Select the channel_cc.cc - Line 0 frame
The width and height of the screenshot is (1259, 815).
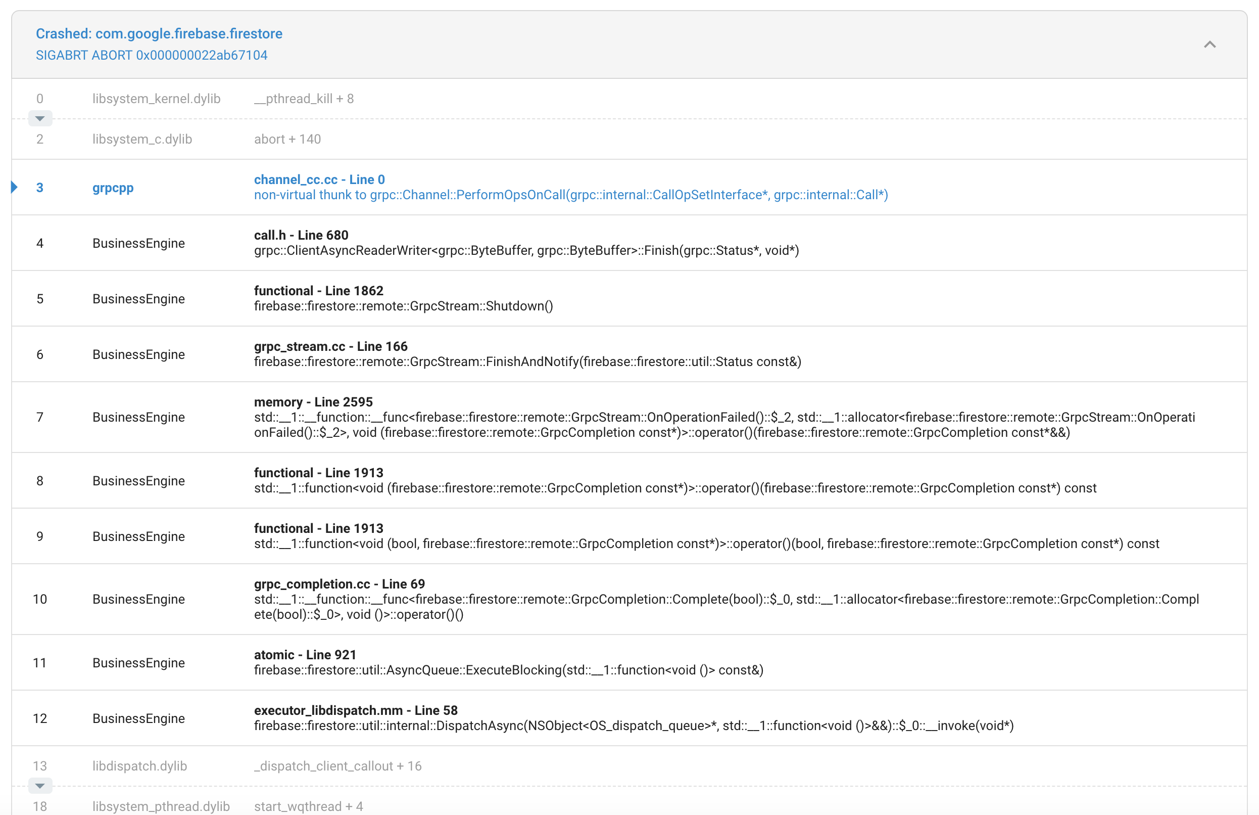[319, 179]
